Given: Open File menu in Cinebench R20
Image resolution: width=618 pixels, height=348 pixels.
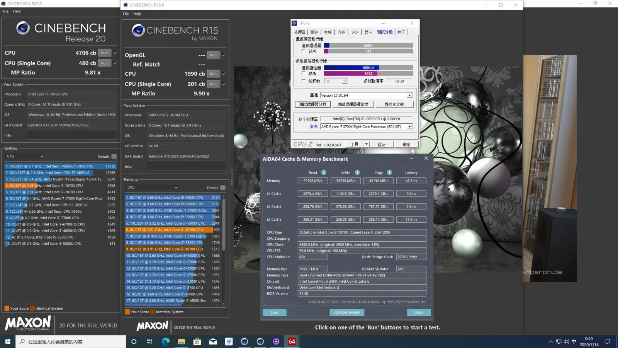Looking at the screenshot, I should click(x=5, y=11).
